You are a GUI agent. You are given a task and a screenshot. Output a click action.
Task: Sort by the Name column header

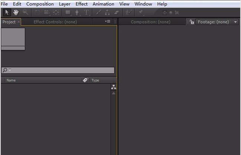click(11, 80)
